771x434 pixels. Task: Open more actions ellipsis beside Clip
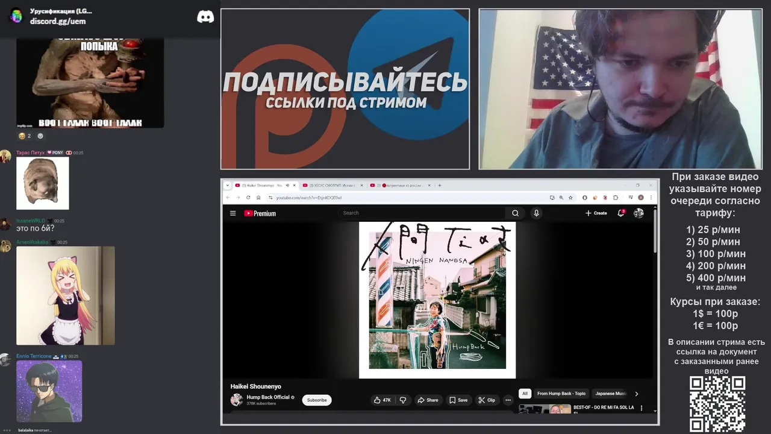point(508,400)
